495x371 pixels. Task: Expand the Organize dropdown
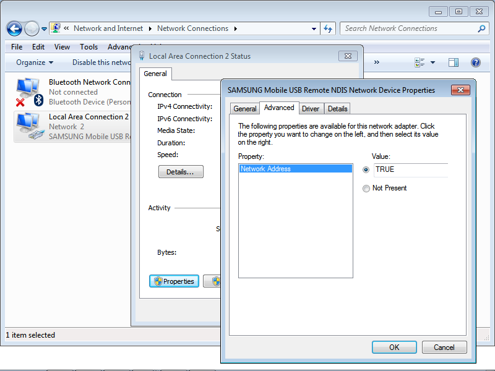35,62
